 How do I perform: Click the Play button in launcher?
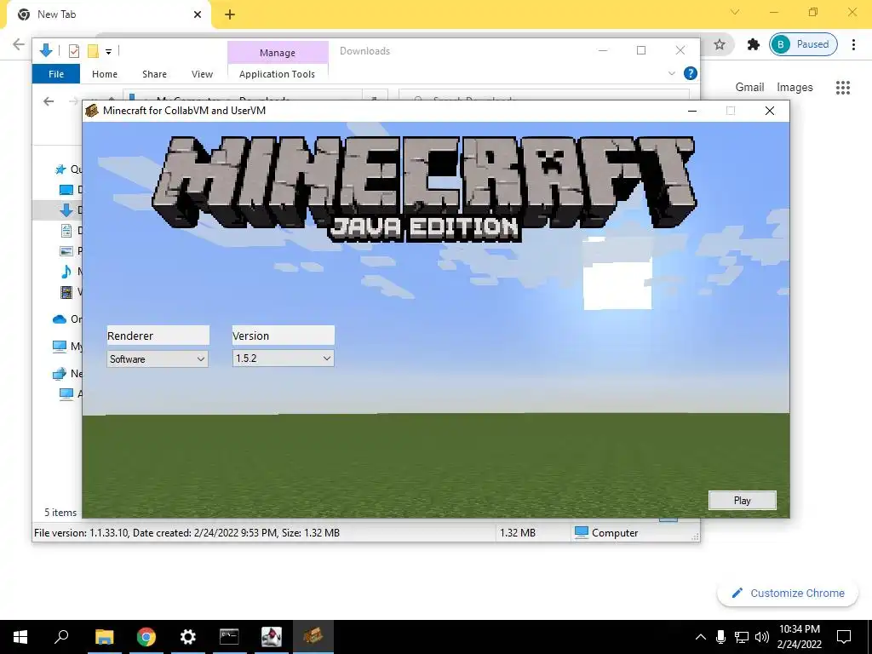(743, 501)
